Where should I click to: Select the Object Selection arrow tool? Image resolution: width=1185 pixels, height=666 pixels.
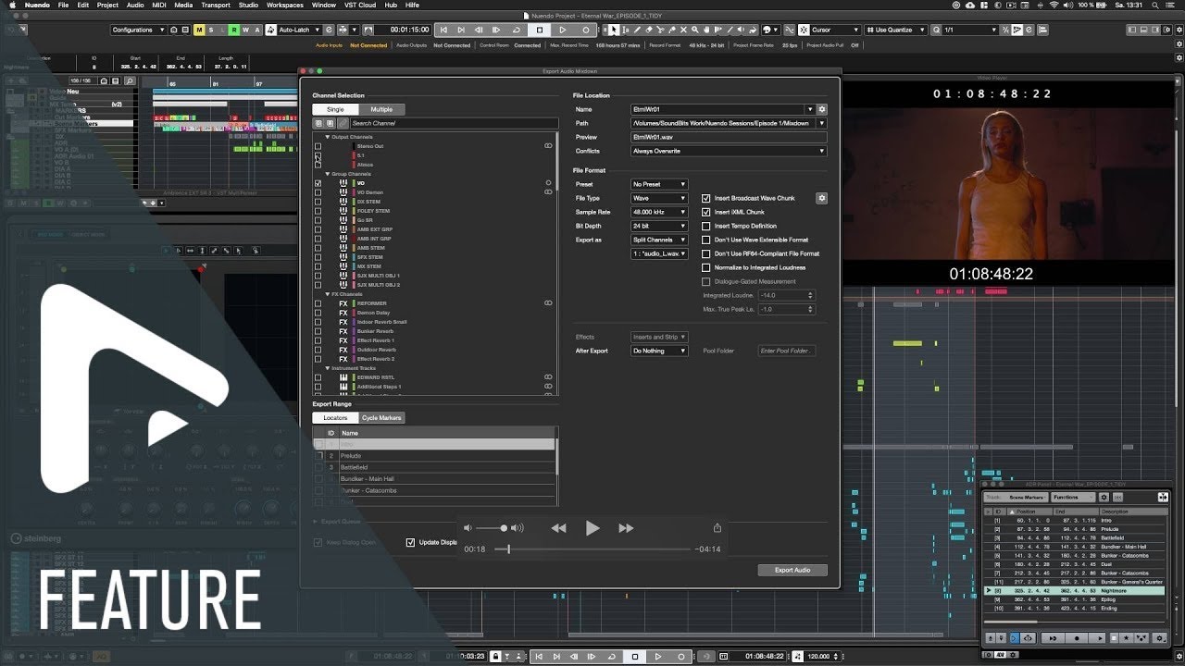pyautogui.click(x=615, y=30)
